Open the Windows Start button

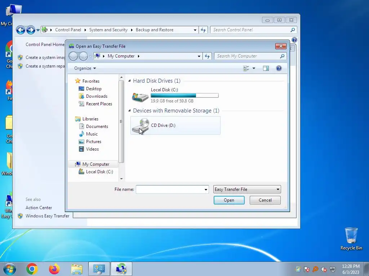[9, 269]
